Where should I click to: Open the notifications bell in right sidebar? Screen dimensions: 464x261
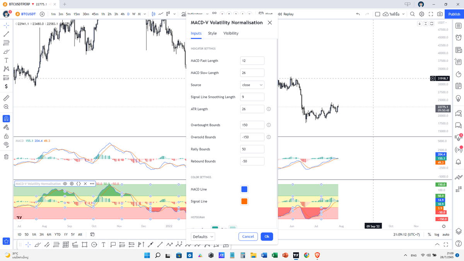pos(458,162)
